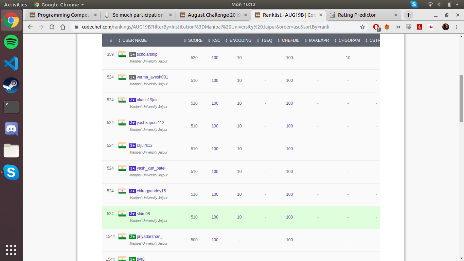The width and height of the screenshot is (464, 261).
Task: Click the Chrome profile avatar
Action: pos(446,27)
